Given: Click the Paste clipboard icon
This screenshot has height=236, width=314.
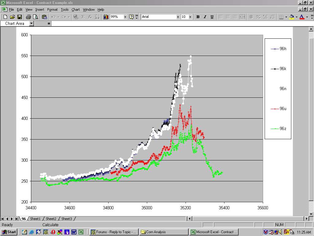Looking at the screenshot, I should pos(44,17).
